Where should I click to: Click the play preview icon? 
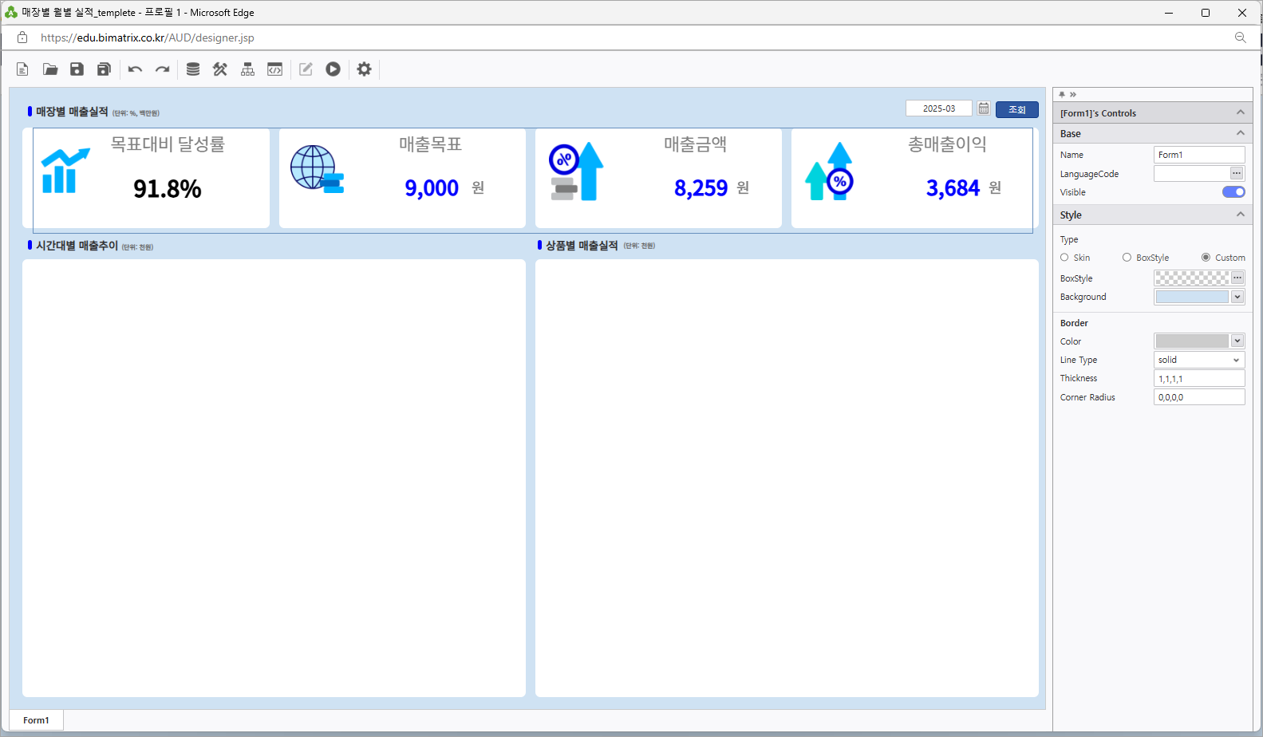[x=333, y=69]
